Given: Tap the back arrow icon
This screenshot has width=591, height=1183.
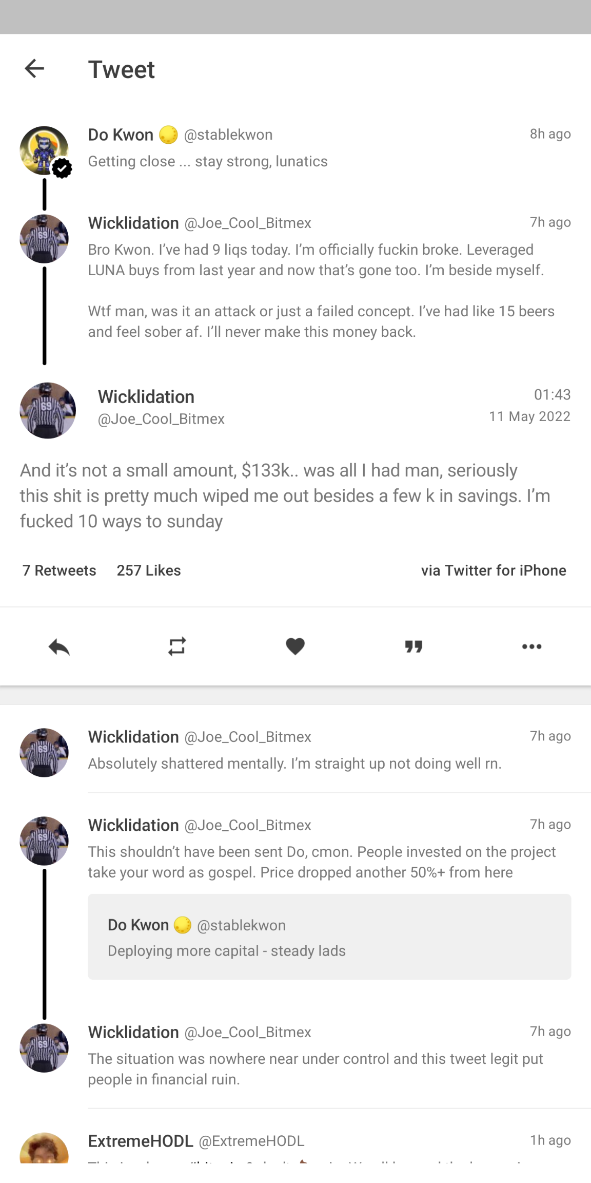Looking at the screenshot, I should [34, 68].
